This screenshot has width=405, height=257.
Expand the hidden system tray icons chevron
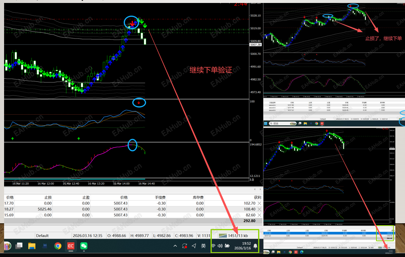pos(175,246)
